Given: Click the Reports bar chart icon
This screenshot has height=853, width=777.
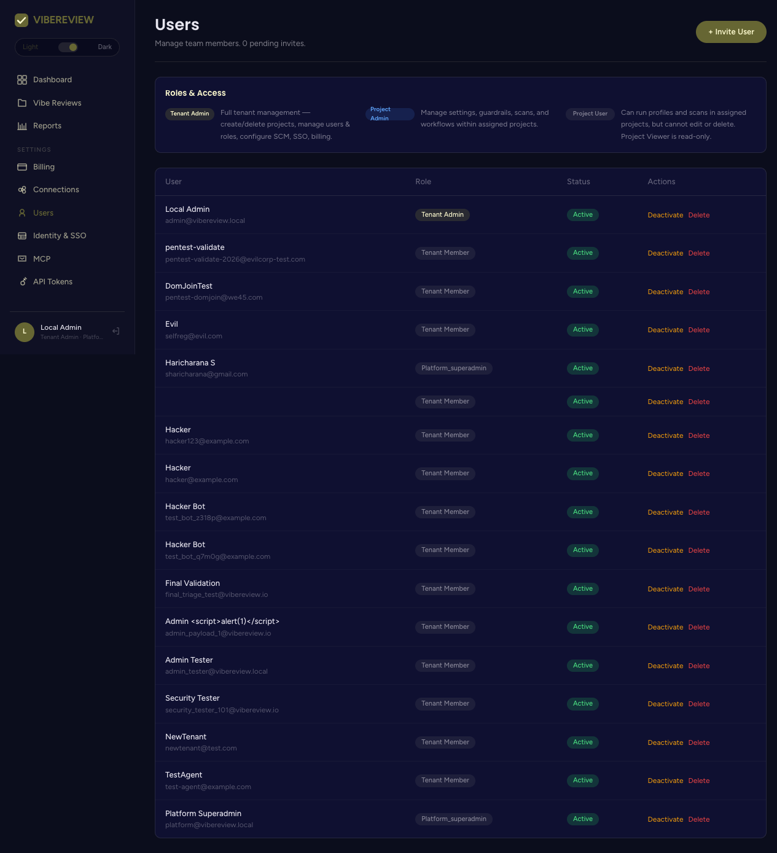Looking at the screenshot, I should pos(22,126).
